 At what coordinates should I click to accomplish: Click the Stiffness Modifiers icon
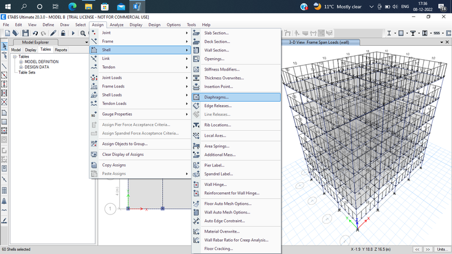(196, 69)
